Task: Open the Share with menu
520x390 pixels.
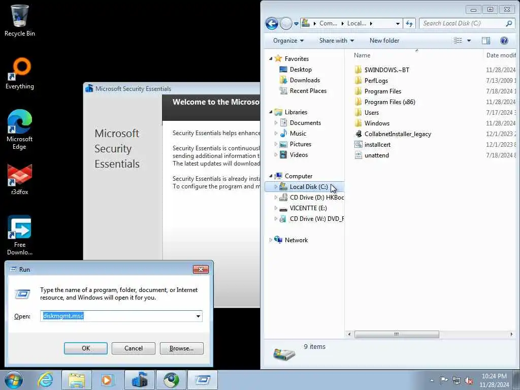Action: click(336, 41)
